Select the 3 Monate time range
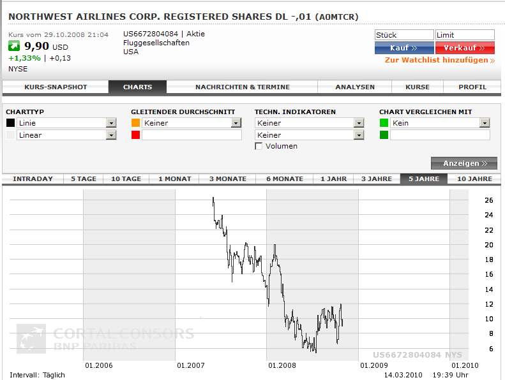 coord(228,179)
